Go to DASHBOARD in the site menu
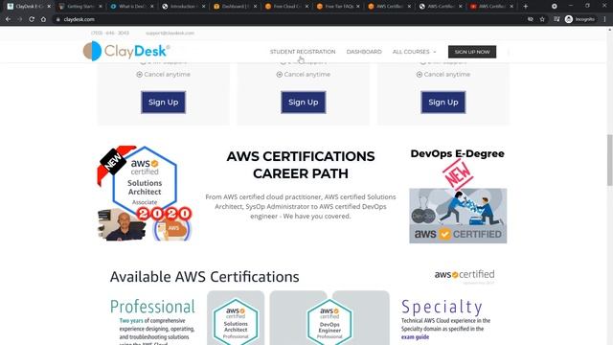 click(x=364, y=52)
